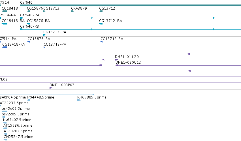Select the GH25247.5prime EST label
This screenshot has width=241, height=141.
(x=18, y=137)
